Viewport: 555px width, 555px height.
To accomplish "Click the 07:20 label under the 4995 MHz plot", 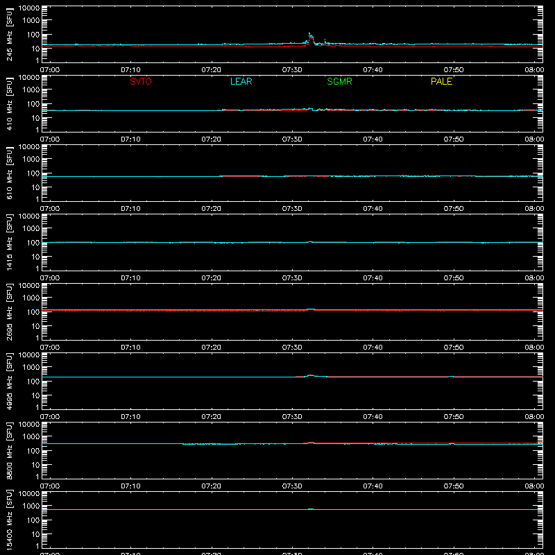I will tap(212, 417).
